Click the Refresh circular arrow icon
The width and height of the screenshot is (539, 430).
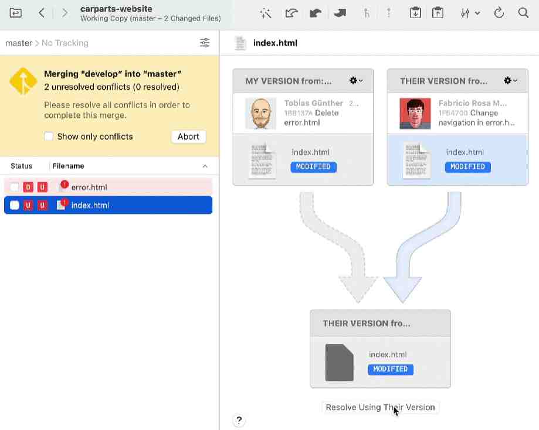pos(499,13)
